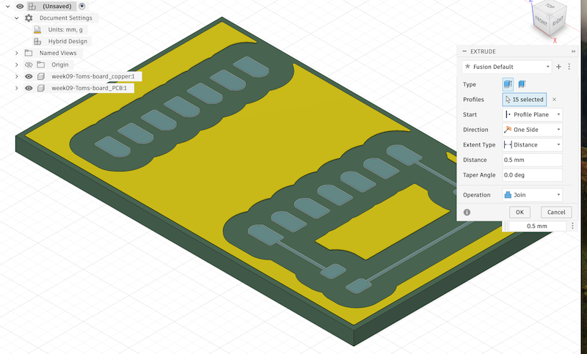Click the EXTRUDE dialog title
This screenshot has width=587, height=354.
pyautogui.click(x=483, y=51)
